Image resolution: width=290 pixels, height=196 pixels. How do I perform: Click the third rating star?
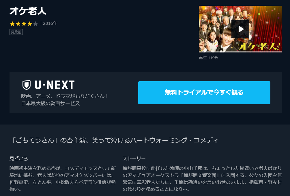pyautogui.click(x=24, y=24)
